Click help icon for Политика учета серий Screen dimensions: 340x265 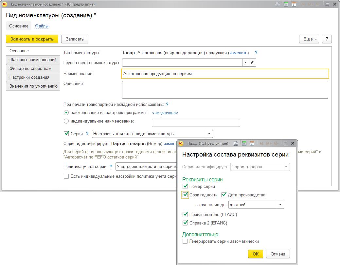[111, 167]
